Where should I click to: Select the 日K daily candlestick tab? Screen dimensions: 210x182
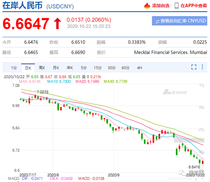point(28,68)
